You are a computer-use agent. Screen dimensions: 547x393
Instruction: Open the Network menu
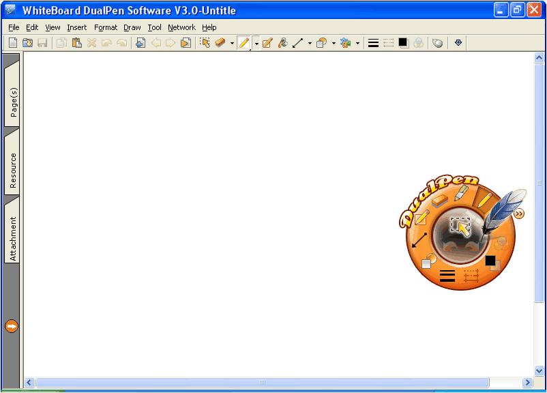click(181, 27)
